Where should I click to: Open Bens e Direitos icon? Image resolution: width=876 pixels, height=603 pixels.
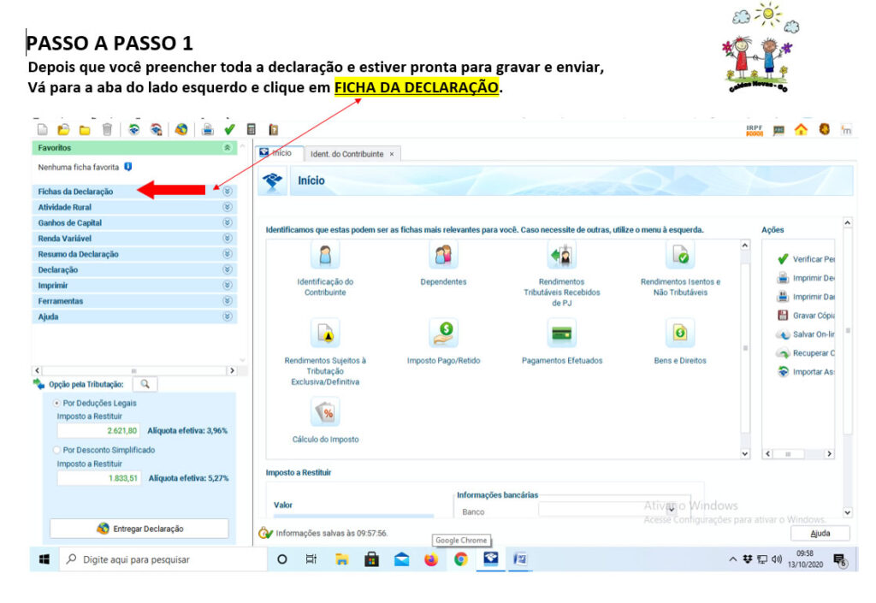(x=680, y=334)
